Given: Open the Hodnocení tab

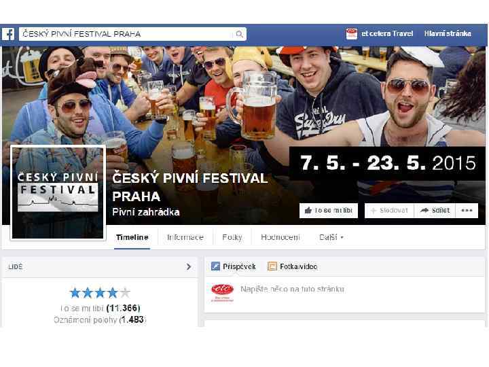Looking at the screenshot, I should [280, 237].
